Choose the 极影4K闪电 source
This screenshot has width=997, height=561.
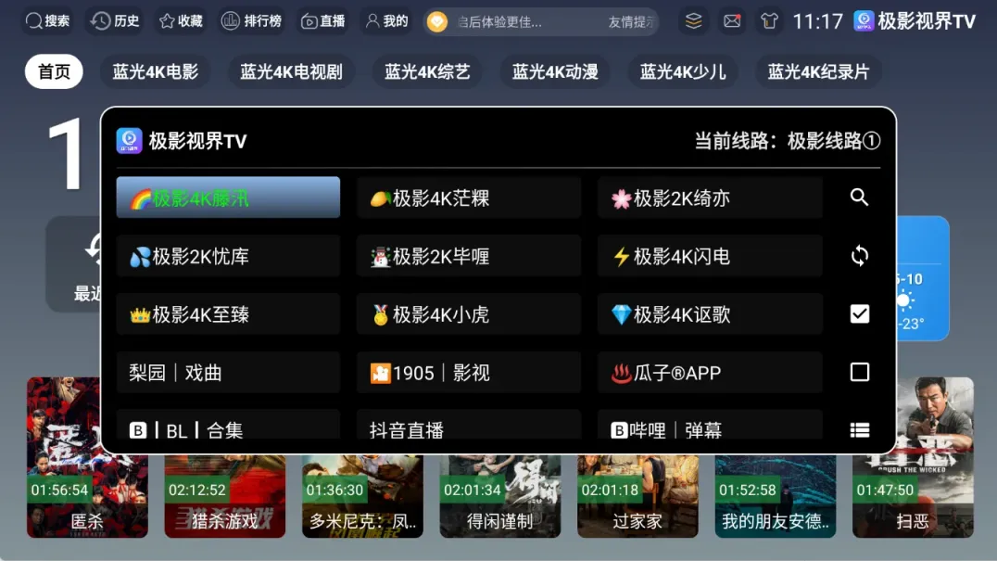[710, 256]
